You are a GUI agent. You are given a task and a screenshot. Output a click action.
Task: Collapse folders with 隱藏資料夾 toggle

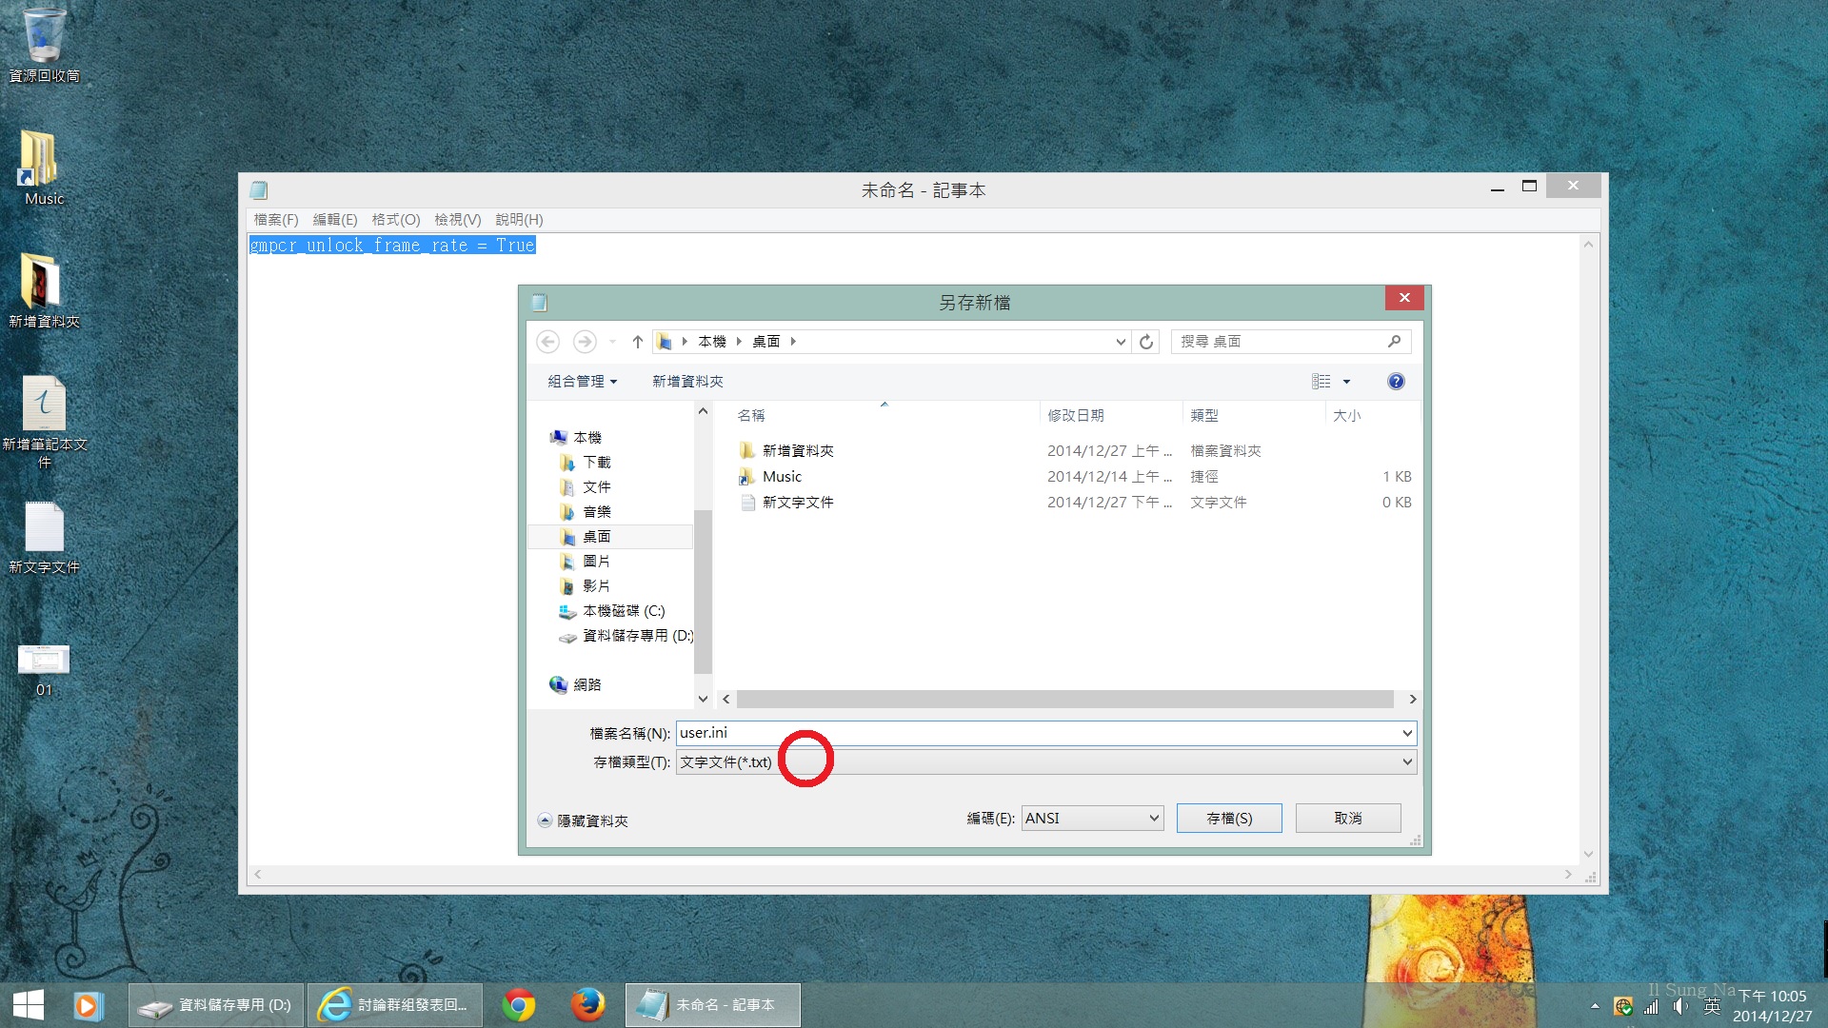point(583,820)
